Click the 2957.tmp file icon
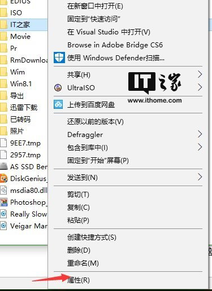Screen dimensions: 212x291 (3, 155)
